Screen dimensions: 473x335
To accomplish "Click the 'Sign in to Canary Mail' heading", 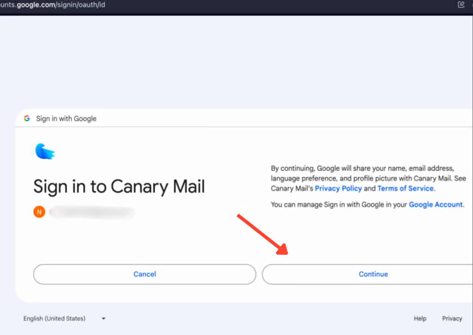I will pyautogui.click(x=119, y=186).
